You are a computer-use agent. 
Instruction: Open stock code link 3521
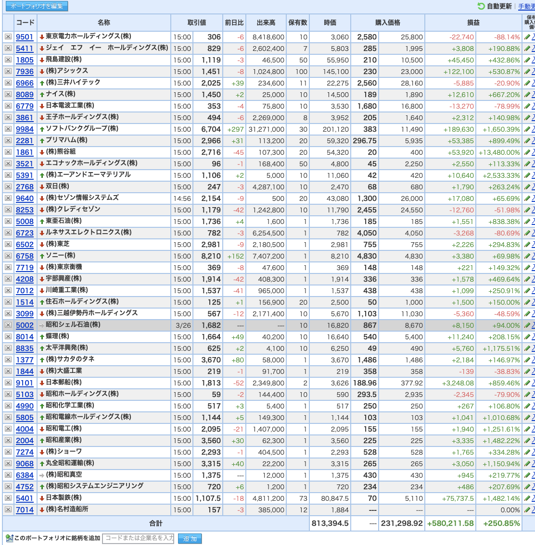tap(25, 164)
